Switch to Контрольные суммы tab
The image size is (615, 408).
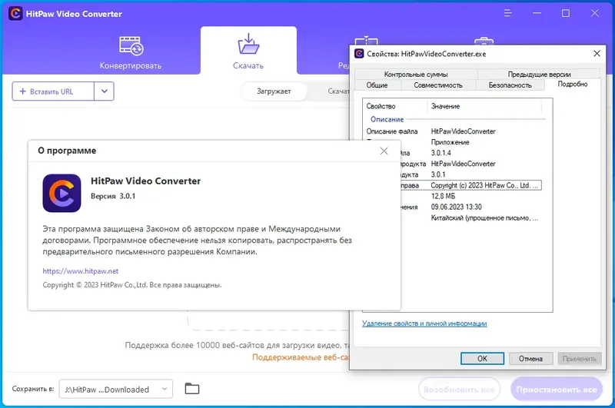point(416,74)
